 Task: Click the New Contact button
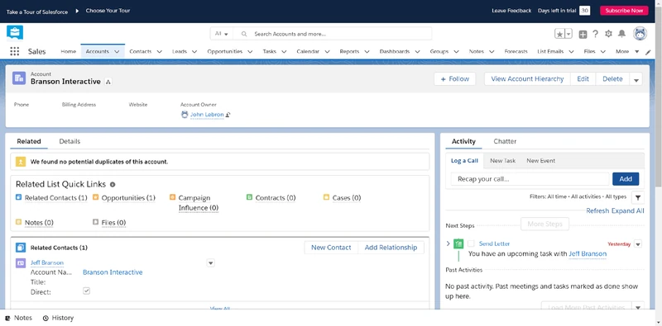click(331, 248)
